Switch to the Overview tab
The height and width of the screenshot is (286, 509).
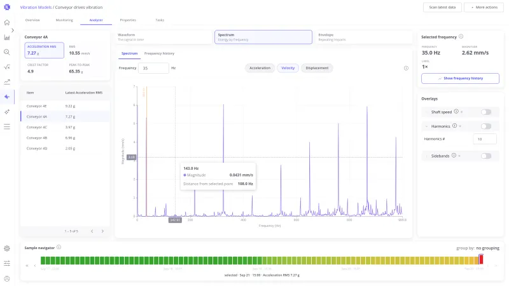[x=32, y=20]
